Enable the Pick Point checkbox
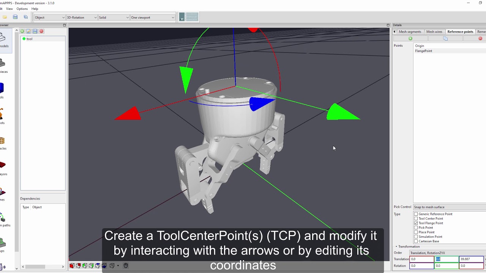This screenshot has height=273, width=486. 416,228
